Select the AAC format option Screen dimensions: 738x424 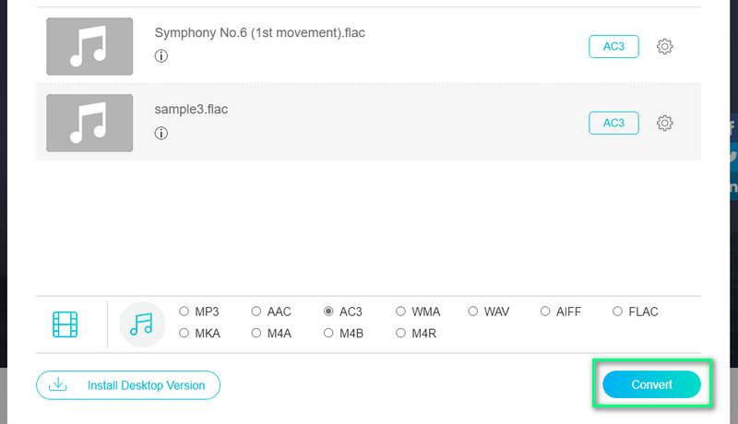pyautogui.click(x=257, y=312)
